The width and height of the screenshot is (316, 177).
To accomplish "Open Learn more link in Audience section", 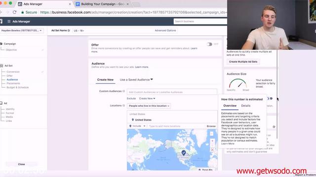I will click(142, 67).
